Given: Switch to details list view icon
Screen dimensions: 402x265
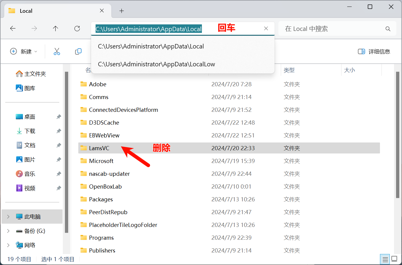Looking at the screenshot, I should coord(385,259).
